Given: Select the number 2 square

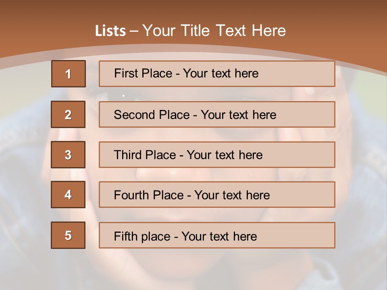Looking at the screenshot, I should coord(68,114).
